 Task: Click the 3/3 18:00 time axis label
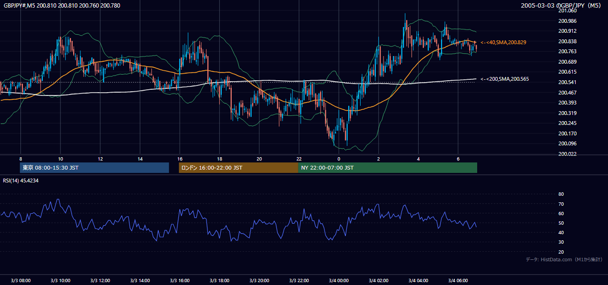click(219, 281)
